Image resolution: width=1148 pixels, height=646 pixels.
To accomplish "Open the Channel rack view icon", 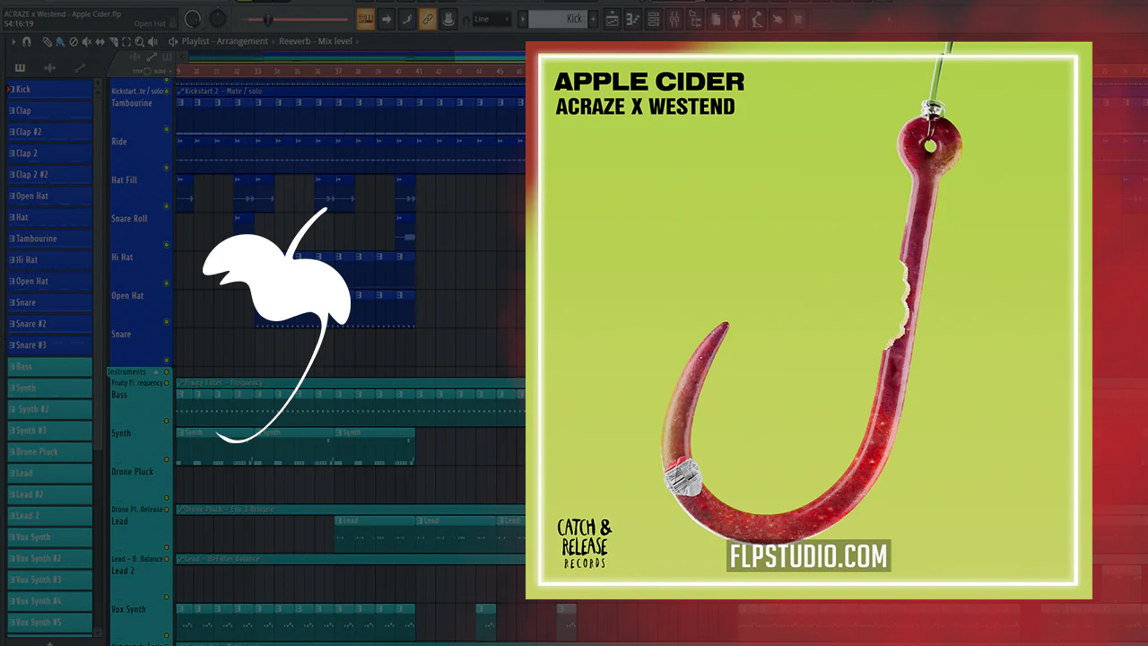I will click(654, 19).
